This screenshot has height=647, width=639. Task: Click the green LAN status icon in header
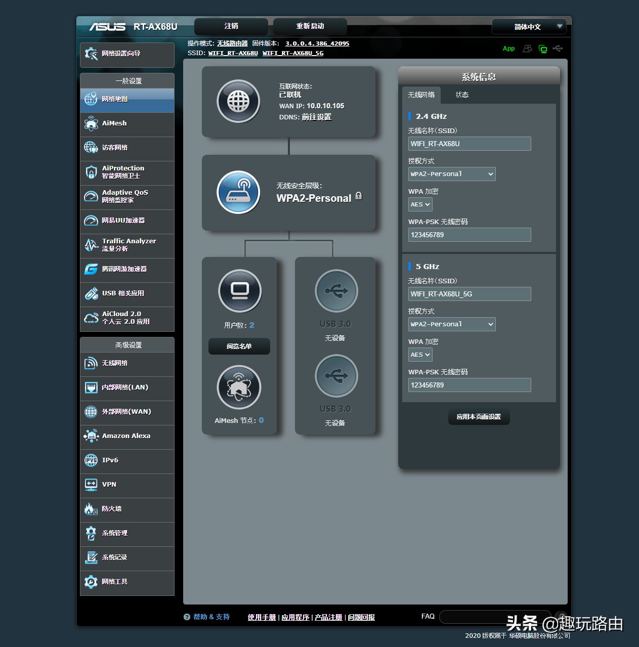click(x=543, y=49)
